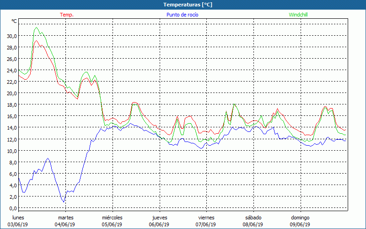Select the green Windchill legend label

[x=298, y=15]
